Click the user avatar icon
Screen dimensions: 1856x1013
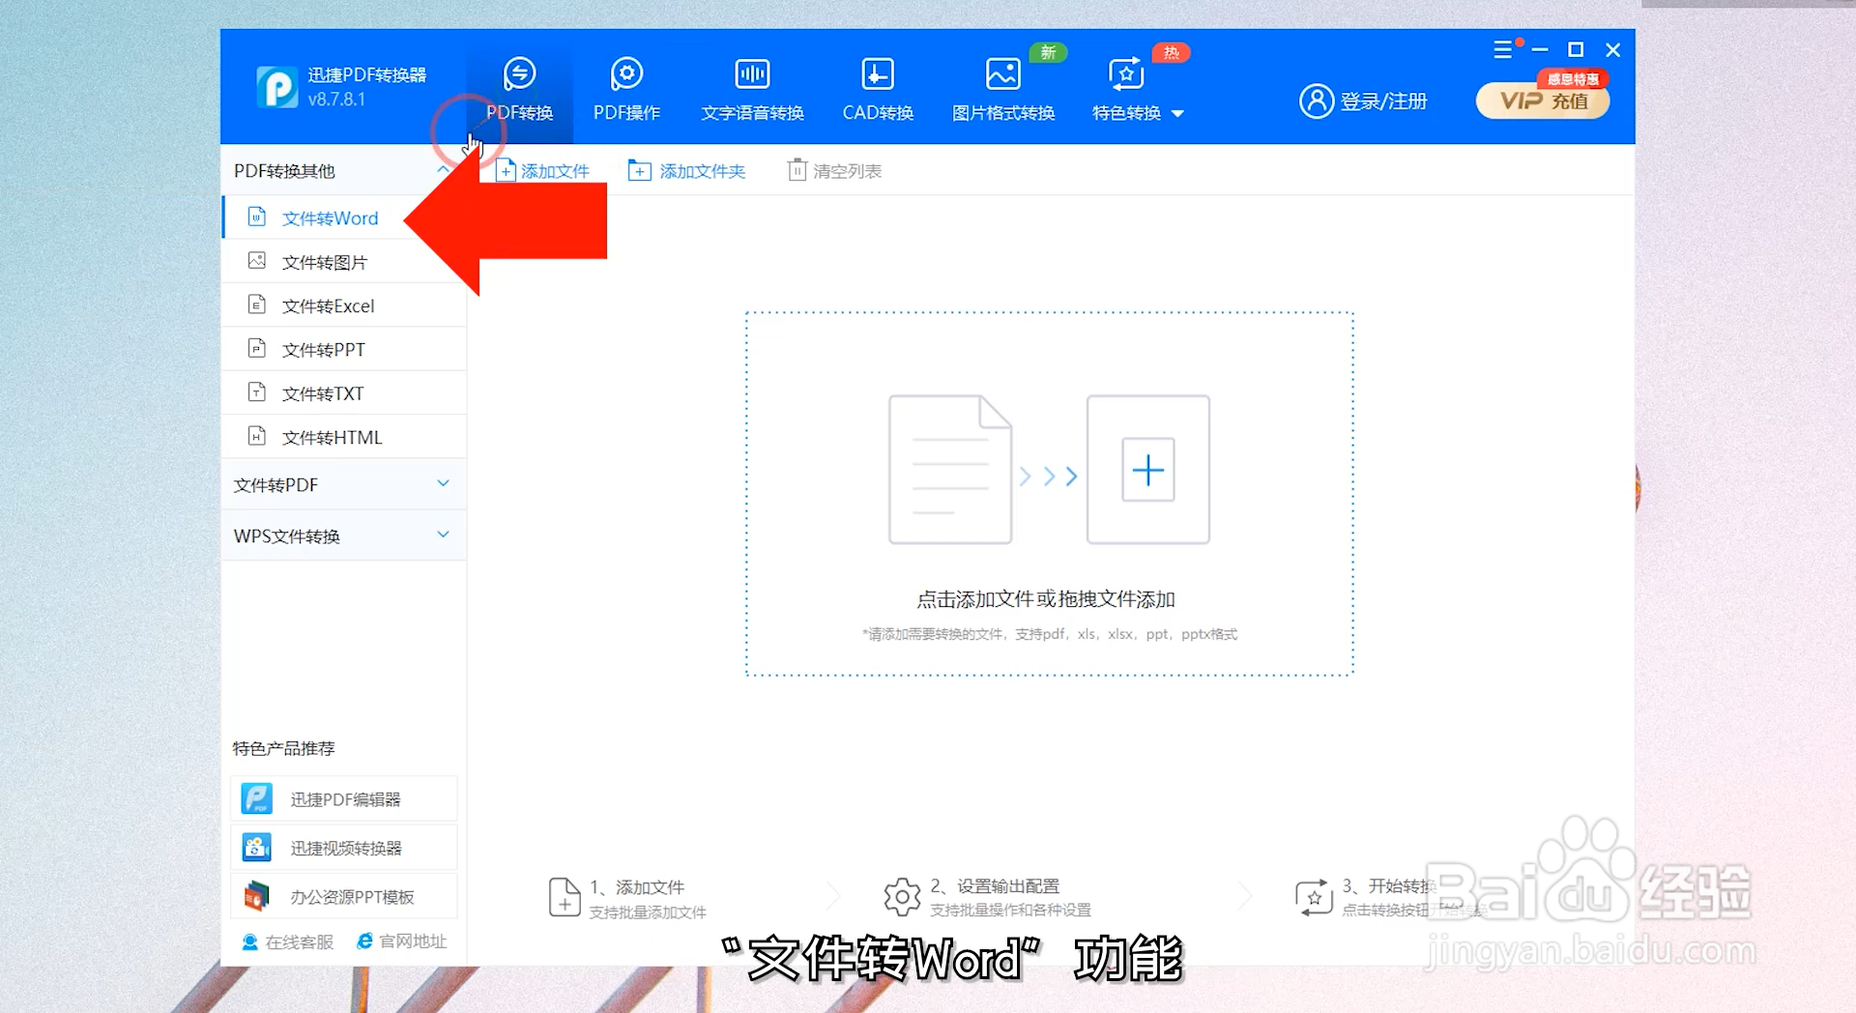coord(1317,101)
